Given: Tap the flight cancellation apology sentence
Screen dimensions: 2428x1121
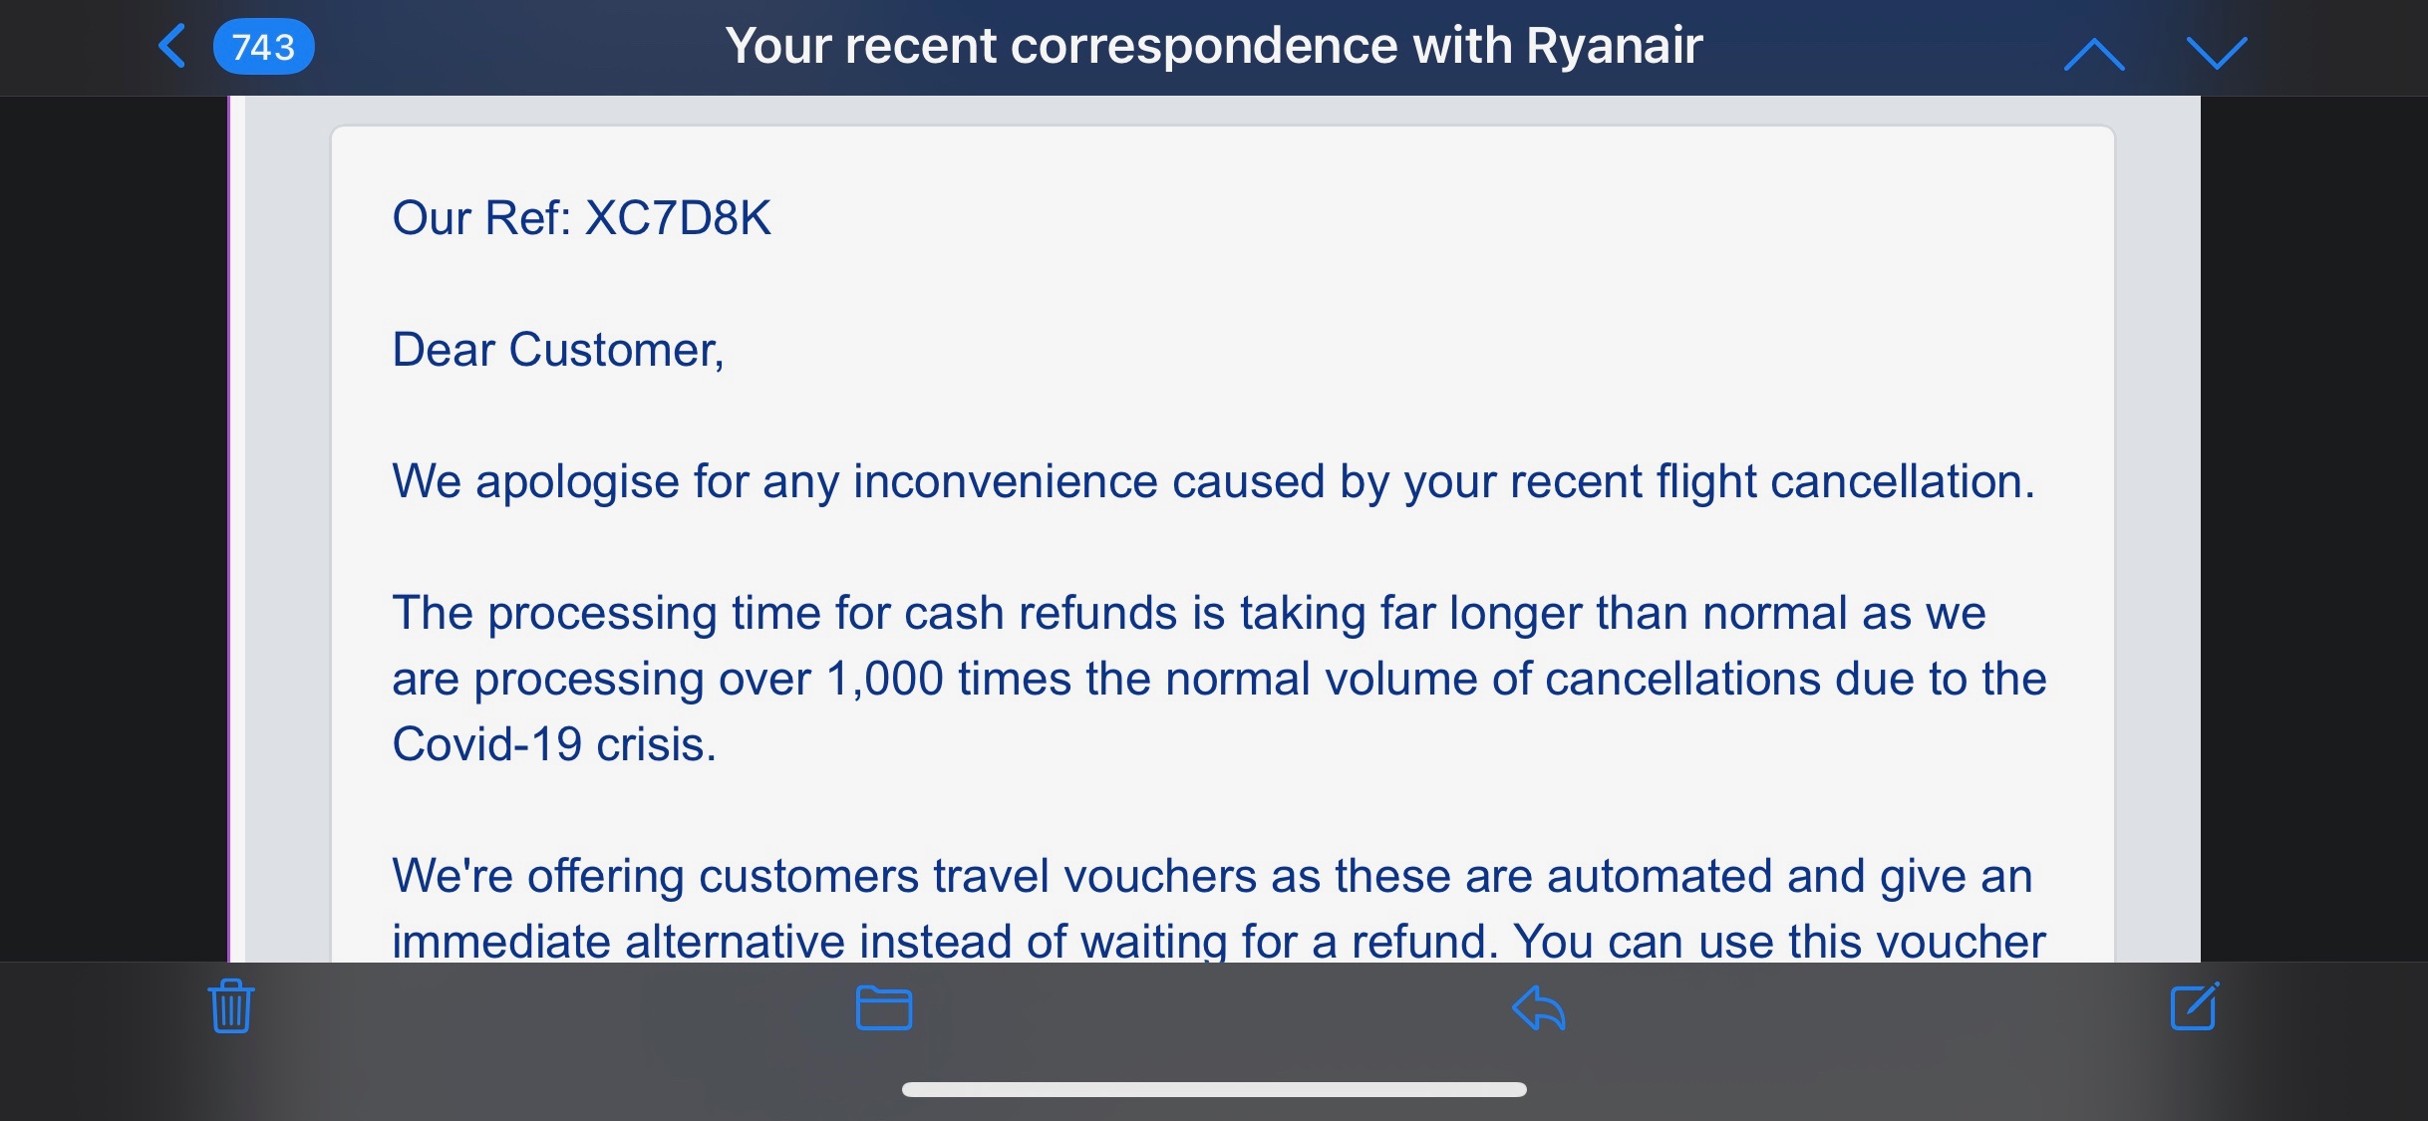Looking at the screenshot, I should (x=1213, y=481).
